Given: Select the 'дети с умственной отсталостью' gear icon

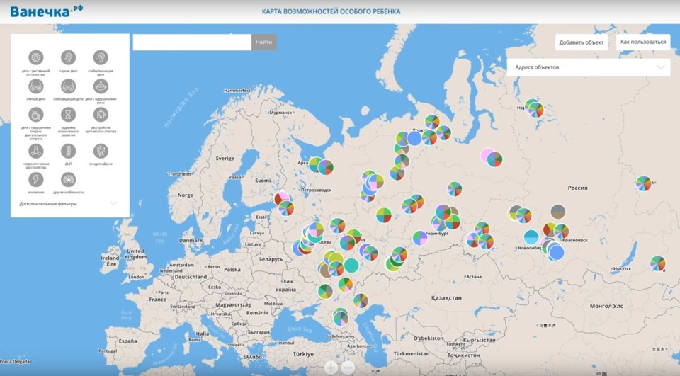Looking at the screenshot, I should (x=36, y=57).
